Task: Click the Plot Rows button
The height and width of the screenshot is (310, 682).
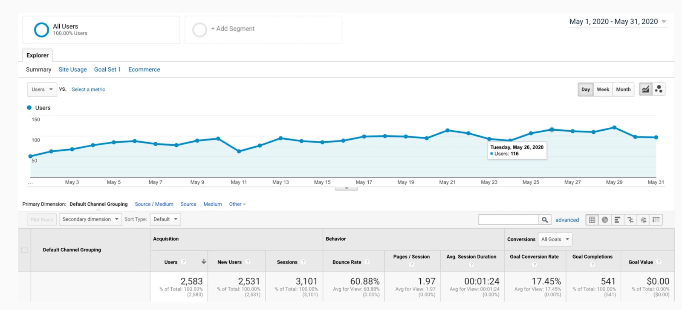Action: pyautogui.click(x=42, y=220)
